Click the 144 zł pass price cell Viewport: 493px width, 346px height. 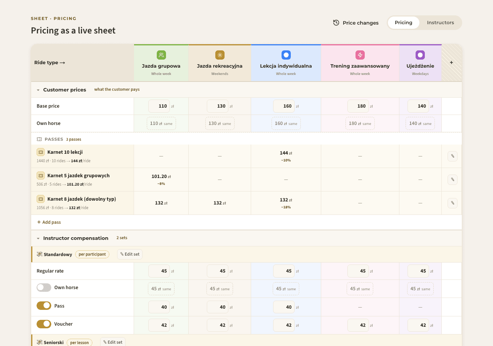286,156
